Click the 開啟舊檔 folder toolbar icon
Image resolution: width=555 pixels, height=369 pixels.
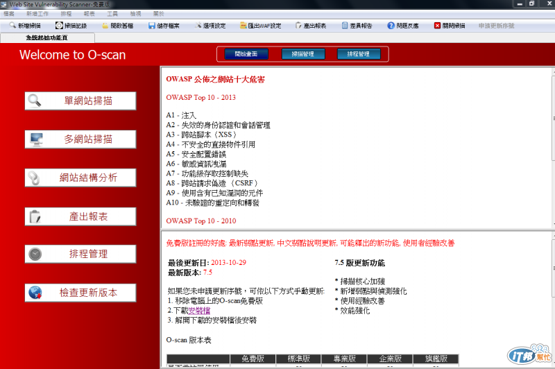pyautogui.click(x=105, y=26)
